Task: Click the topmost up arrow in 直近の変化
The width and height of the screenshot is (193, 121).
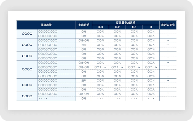Action: [168, 32]
